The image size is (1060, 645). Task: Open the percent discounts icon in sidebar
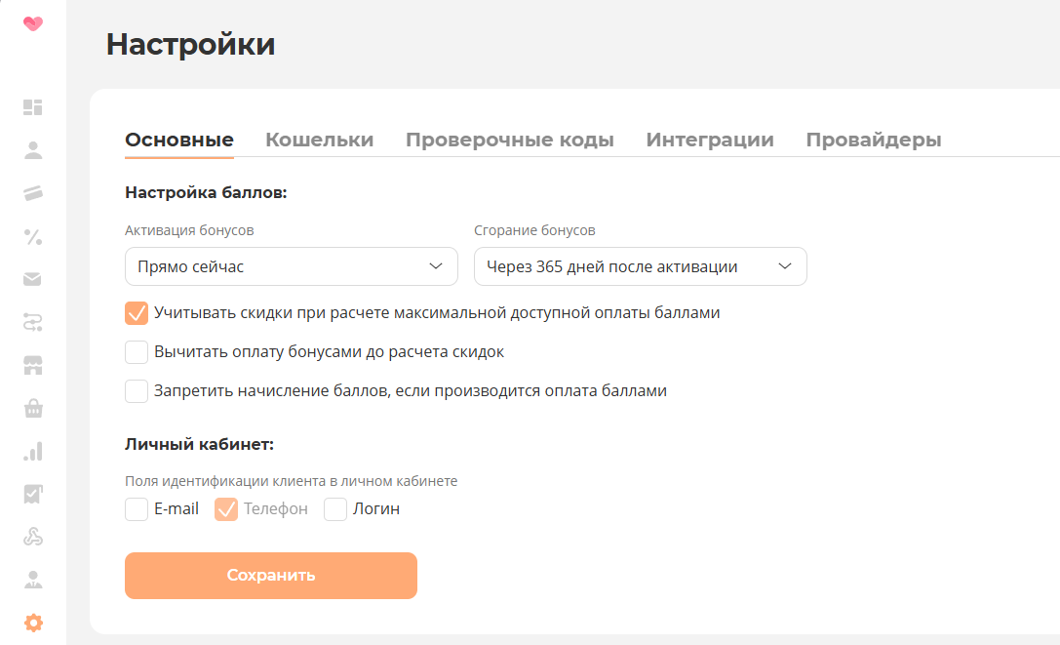tap(33, 236)
